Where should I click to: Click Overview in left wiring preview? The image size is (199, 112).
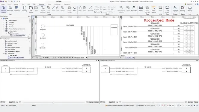coord(91,102)
